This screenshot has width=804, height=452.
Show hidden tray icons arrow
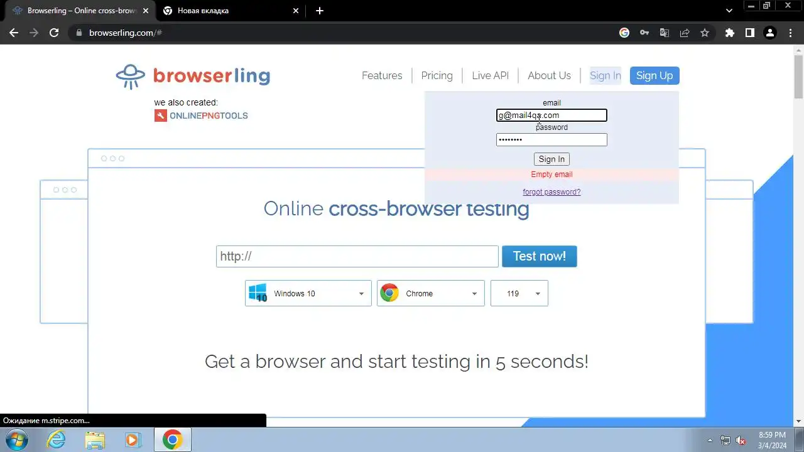[710, 440]
